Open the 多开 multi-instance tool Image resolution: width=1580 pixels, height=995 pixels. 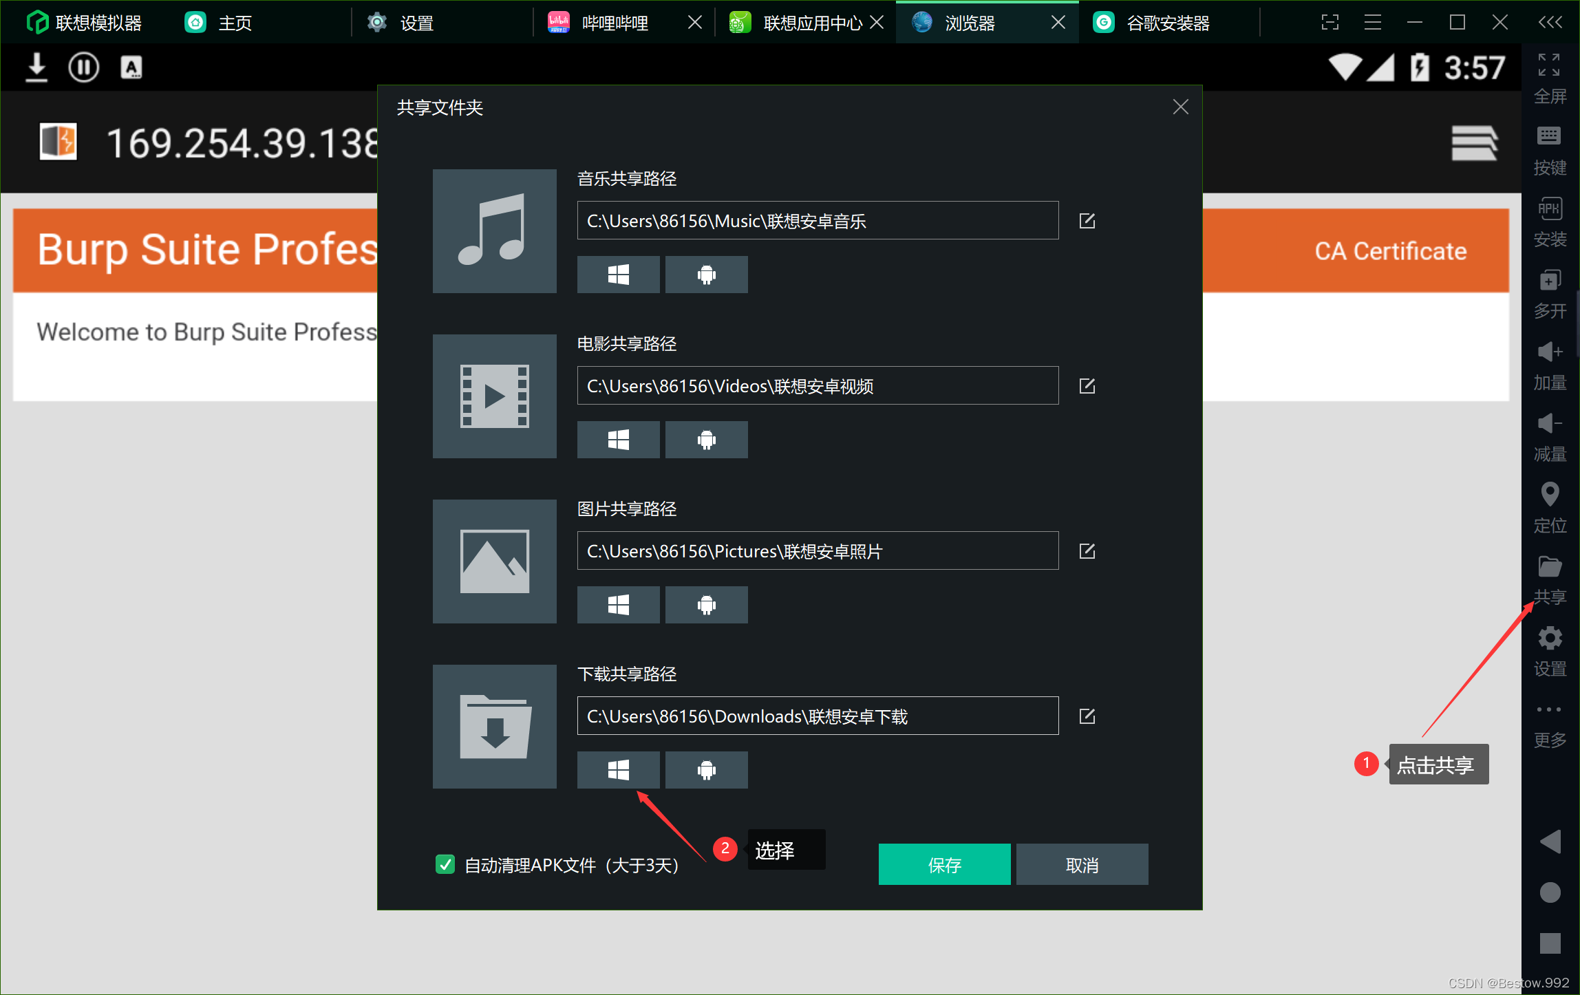point(1550,293)
